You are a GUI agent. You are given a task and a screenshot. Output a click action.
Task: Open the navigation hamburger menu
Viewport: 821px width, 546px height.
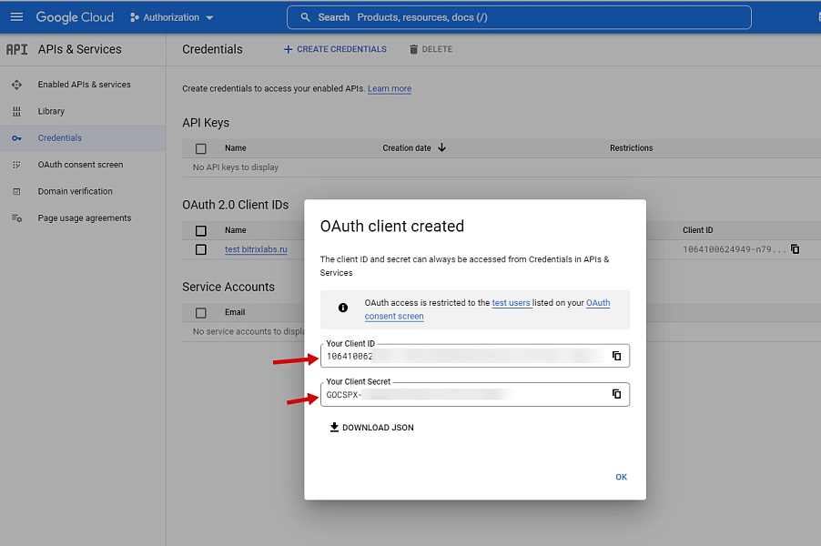coord(16,16)
